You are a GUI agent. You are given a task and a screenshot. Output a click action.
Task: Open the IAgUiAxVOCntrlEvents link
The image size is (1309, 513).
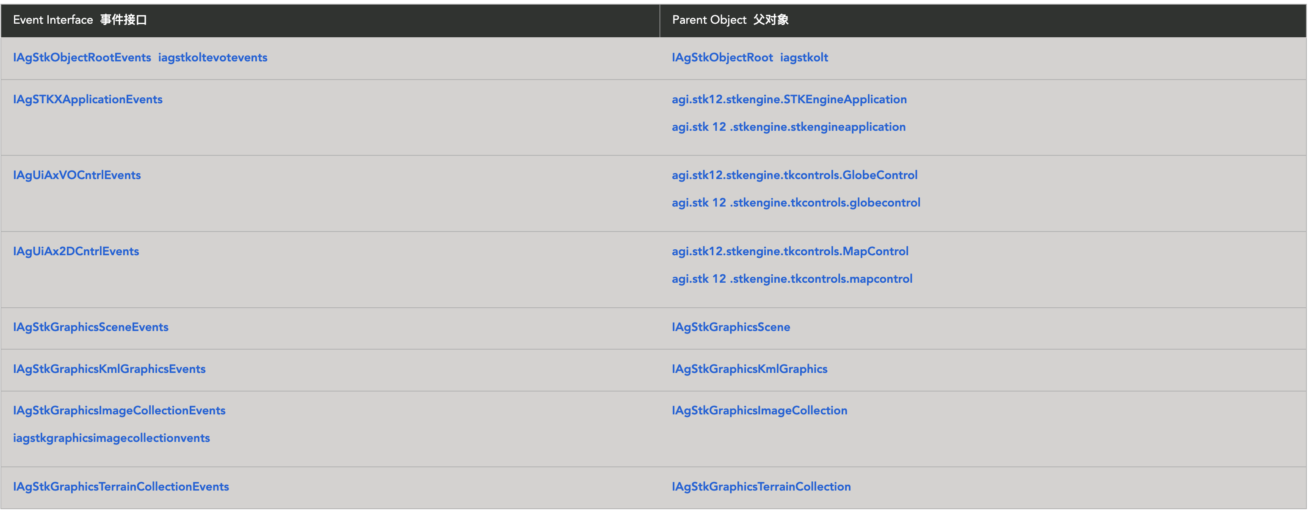point(77,175)
